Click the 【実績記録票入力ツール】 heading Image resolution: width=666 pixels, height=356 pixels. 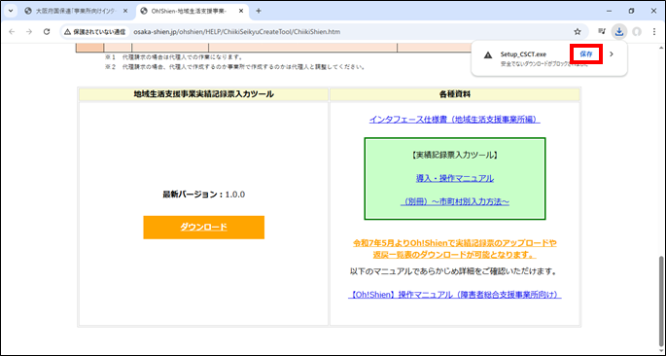[455, 155]
